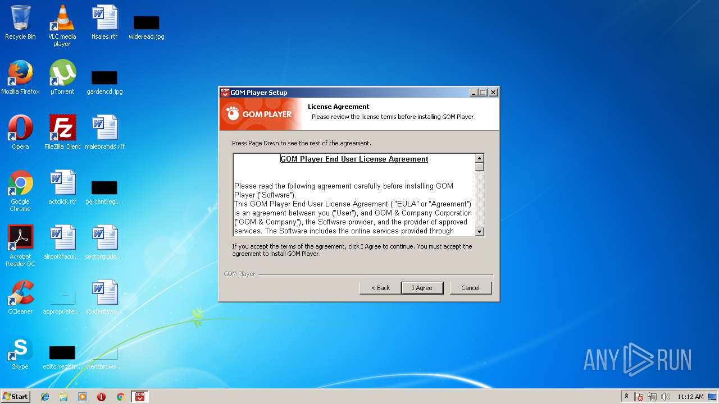
Task: Open Windows Media Player taskbar icon
Action: pos(83,397)
